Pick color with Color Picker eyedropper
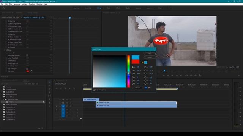243x136 pixels. [149, 88]
